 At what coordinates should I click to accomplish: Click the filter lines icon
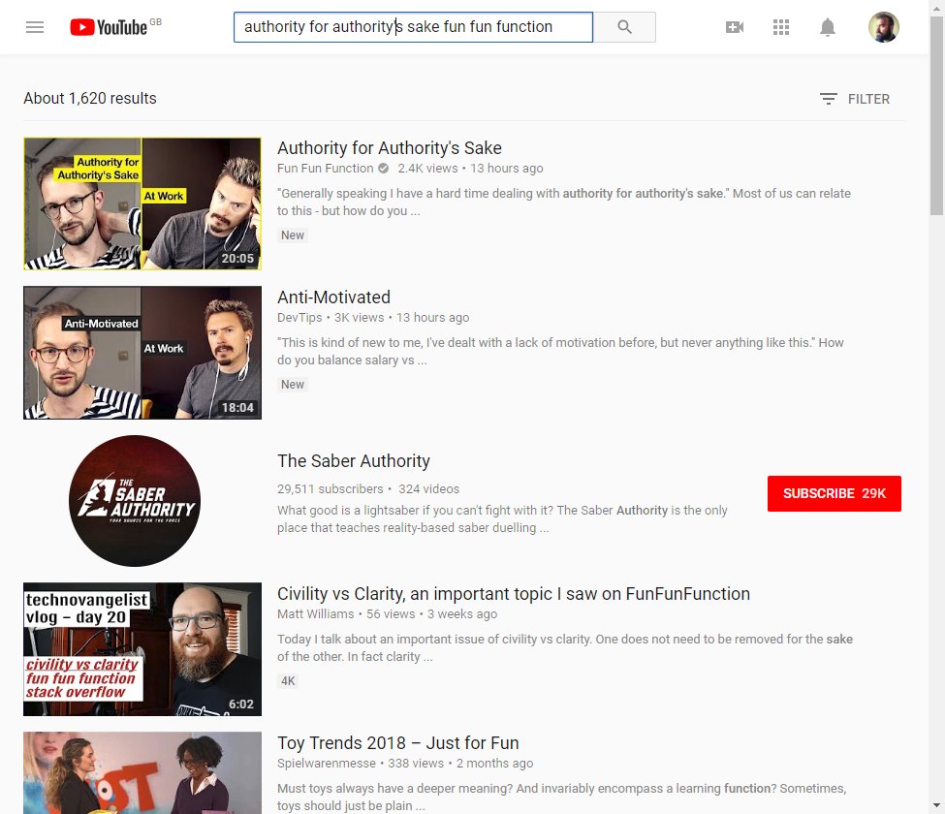coord(828,99)
